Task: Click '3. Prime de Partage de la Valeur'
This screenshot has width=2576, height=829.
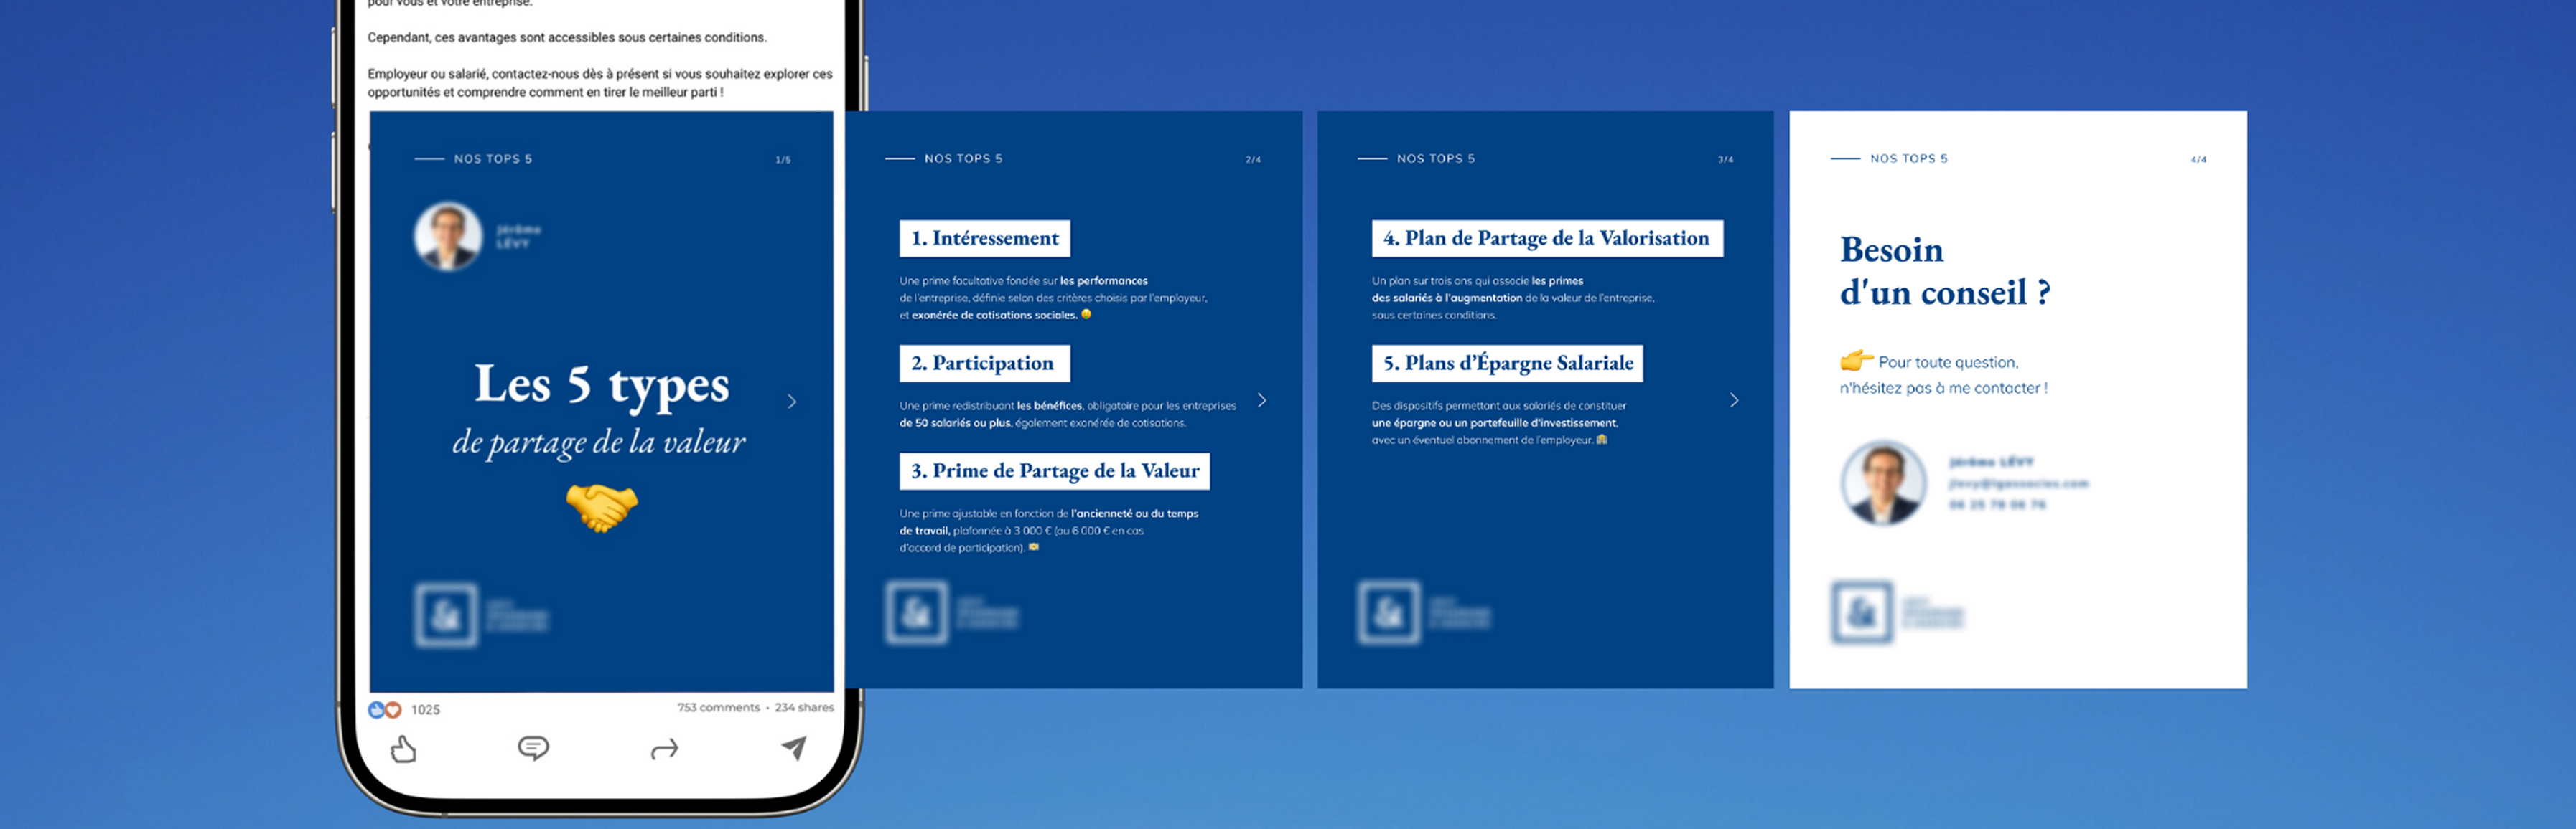Action: (1054, 471)
